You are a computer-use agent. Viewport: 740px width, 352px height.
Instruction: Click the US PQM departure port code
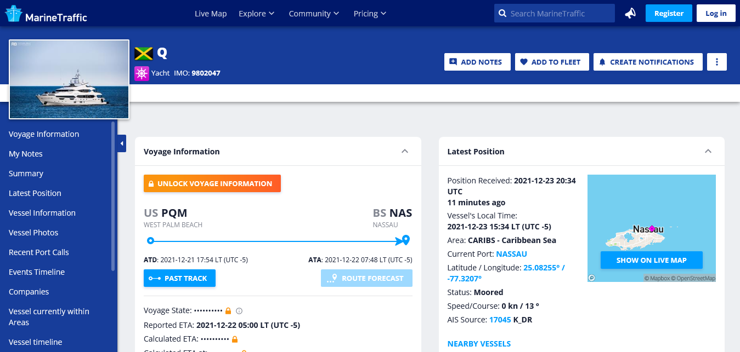pos(165,213)
